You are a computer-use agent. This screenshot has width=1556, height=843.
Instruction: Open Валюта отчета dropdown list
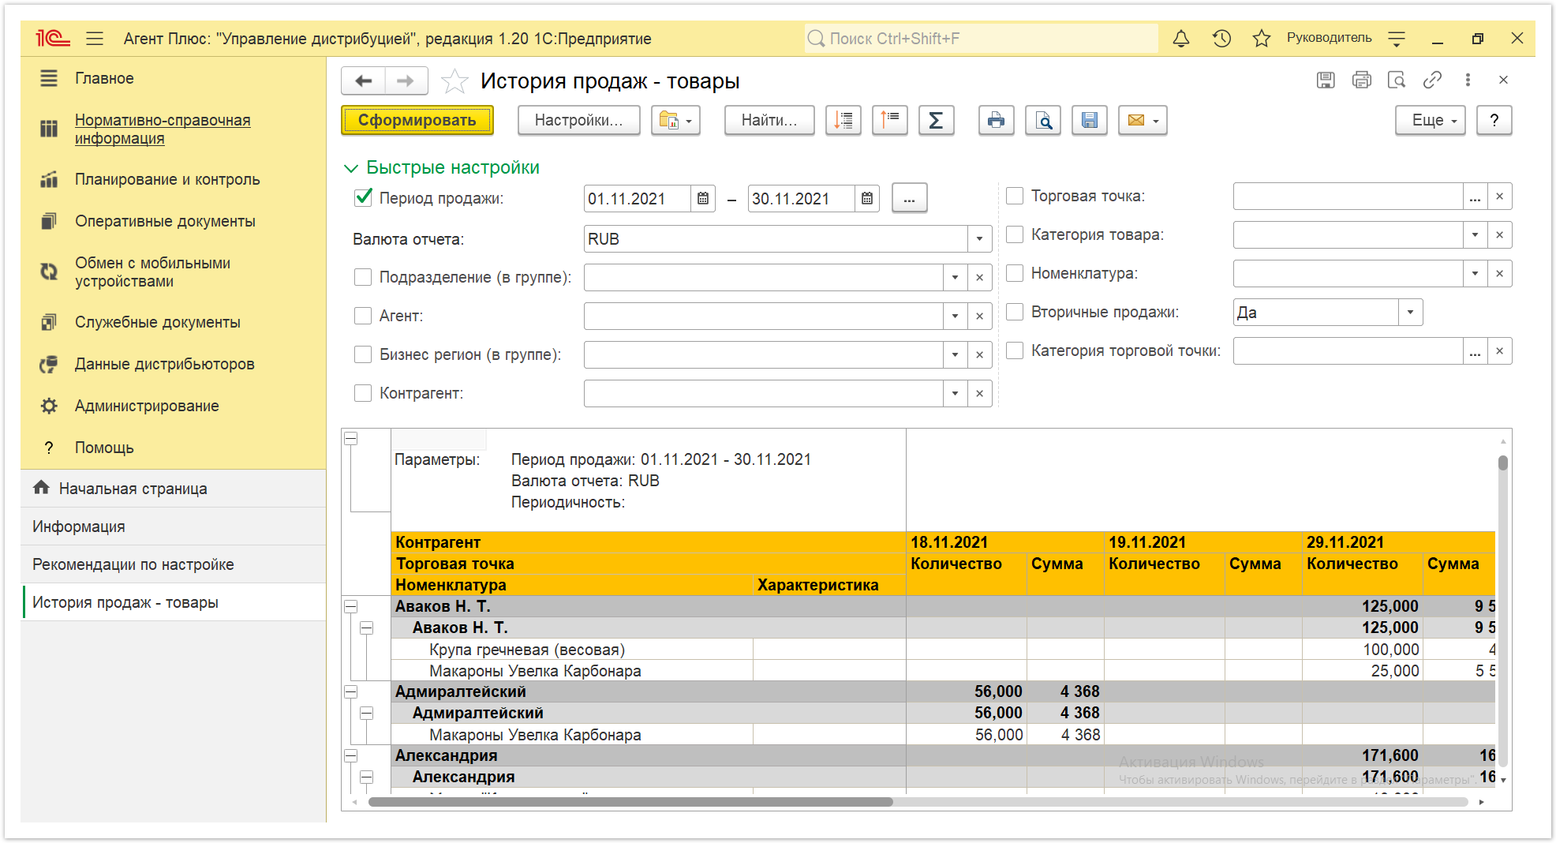979,239
